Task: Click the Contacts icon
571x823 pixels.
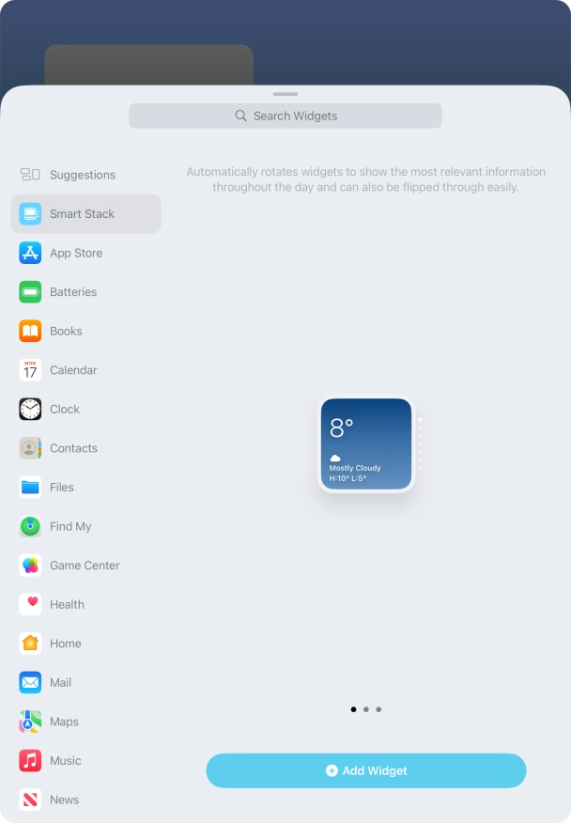Action: point(30,448)
